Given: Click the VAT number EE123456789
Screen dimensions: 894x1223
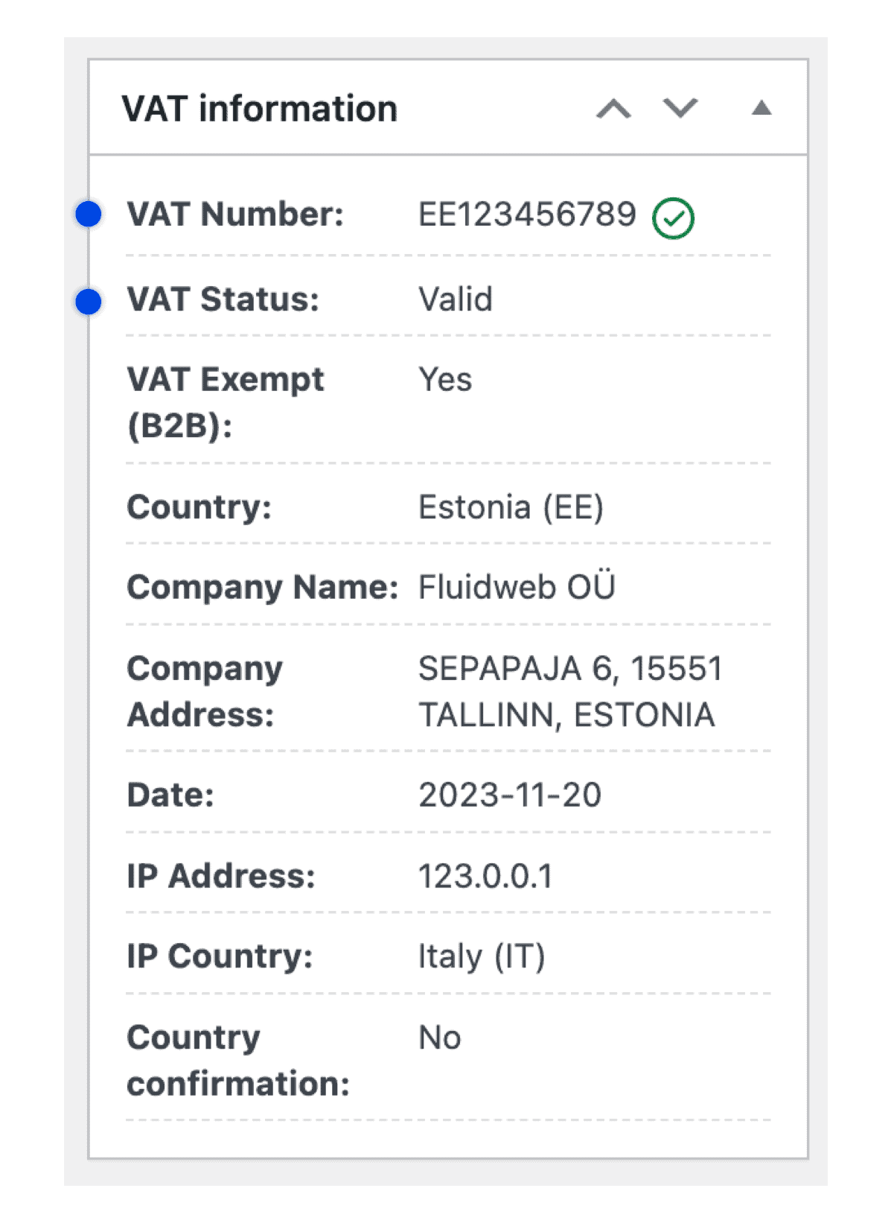Looking at the screenshot, I should 527,214.
